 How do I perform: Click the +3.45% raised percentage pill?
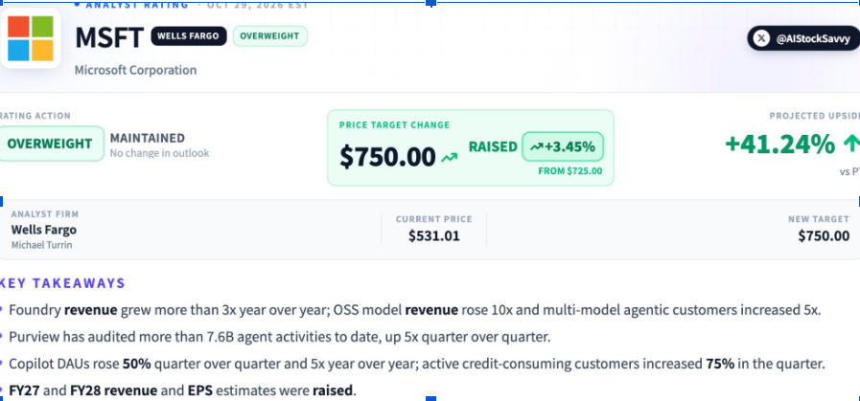pyautogui.click(x=563, y=146)
